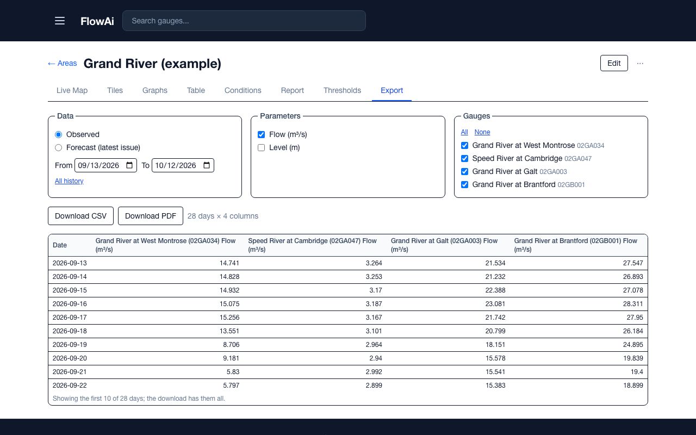Click the 15.256 West Montrose flow value

tap(229, 318)
